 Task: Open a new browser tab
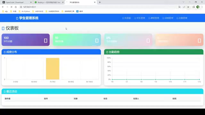[x=100, y=2]
